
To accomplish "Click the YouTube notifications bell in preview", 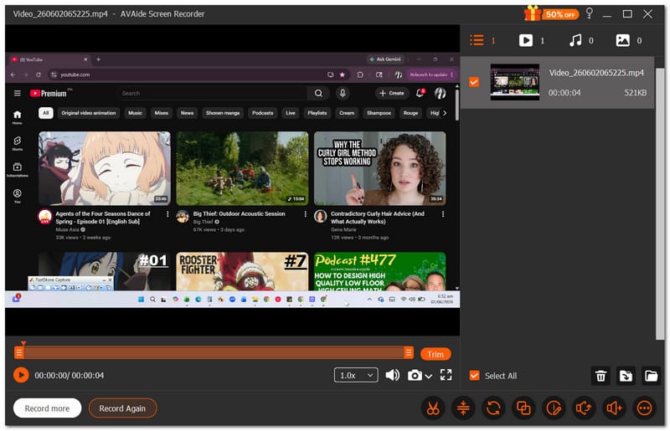I will 420,93.
